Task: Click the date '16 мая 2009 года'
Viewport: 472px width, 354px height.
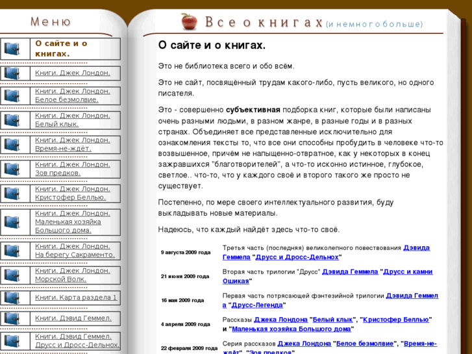Action: coord(182,300)
